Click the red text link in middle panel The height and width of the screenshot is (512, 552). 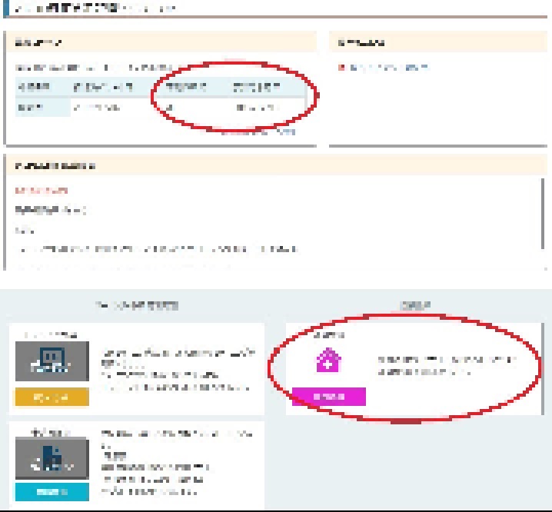41,190
